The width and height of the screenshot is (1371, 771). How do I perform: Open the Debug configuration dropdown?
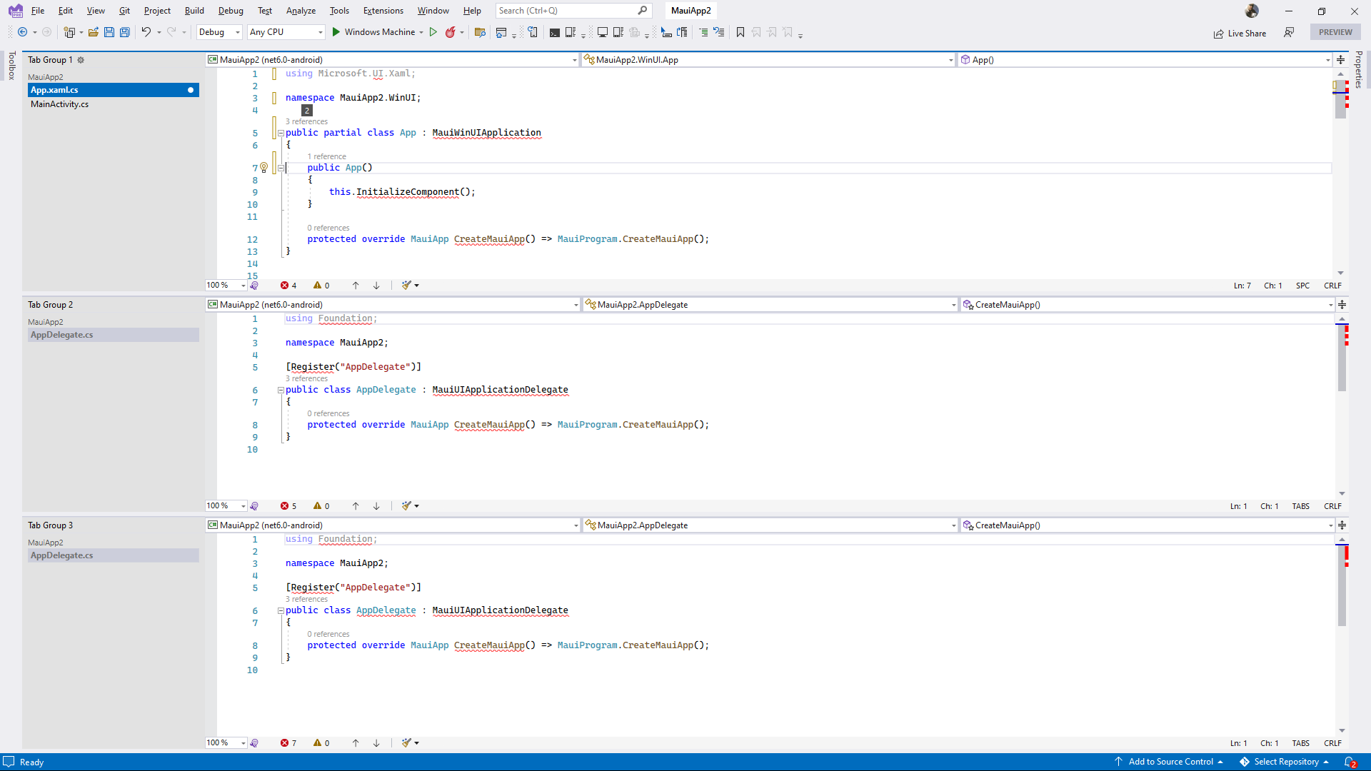click(219, 32)
